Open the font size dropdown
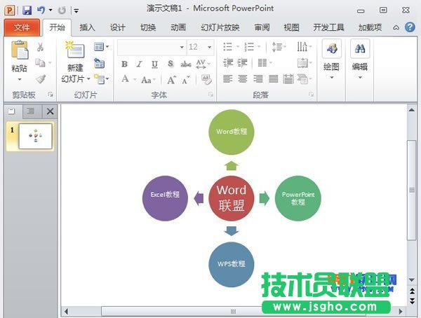 (209, 47)
